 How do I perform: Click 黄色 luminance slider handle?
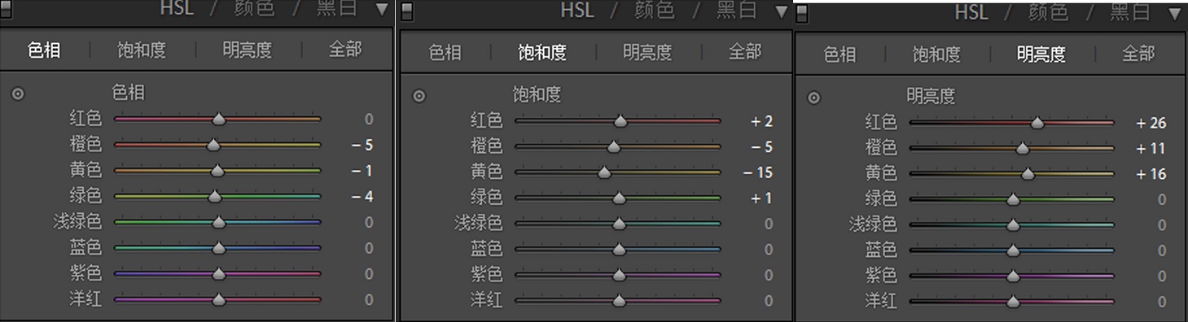(x=1028, y=175)
